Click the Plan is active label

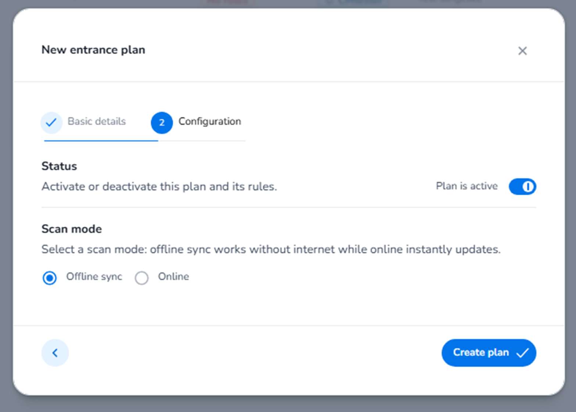[467, 186]
